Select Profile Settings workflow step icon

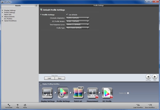[x=63, y=93]
